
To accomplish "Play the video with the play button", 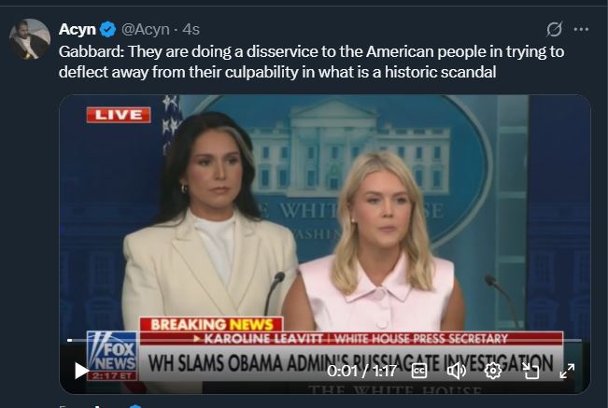I will click(x=81, y=371).
